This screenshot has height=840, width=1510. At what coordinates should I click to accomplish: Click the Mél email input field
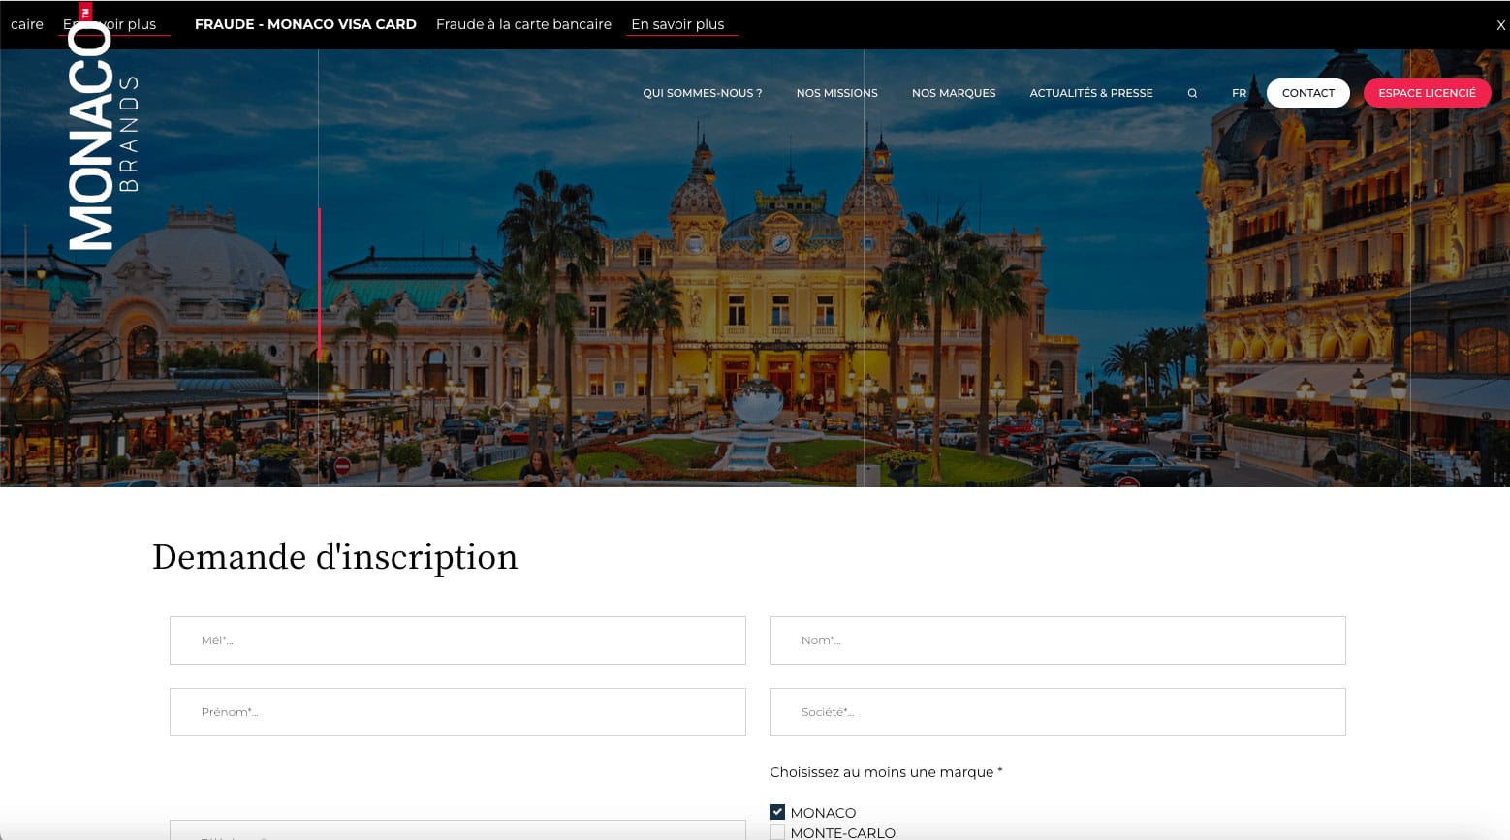tap(457, 640)
